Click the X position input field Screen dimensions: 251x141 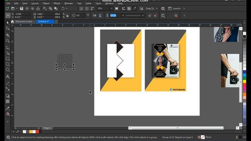[22, 14]
